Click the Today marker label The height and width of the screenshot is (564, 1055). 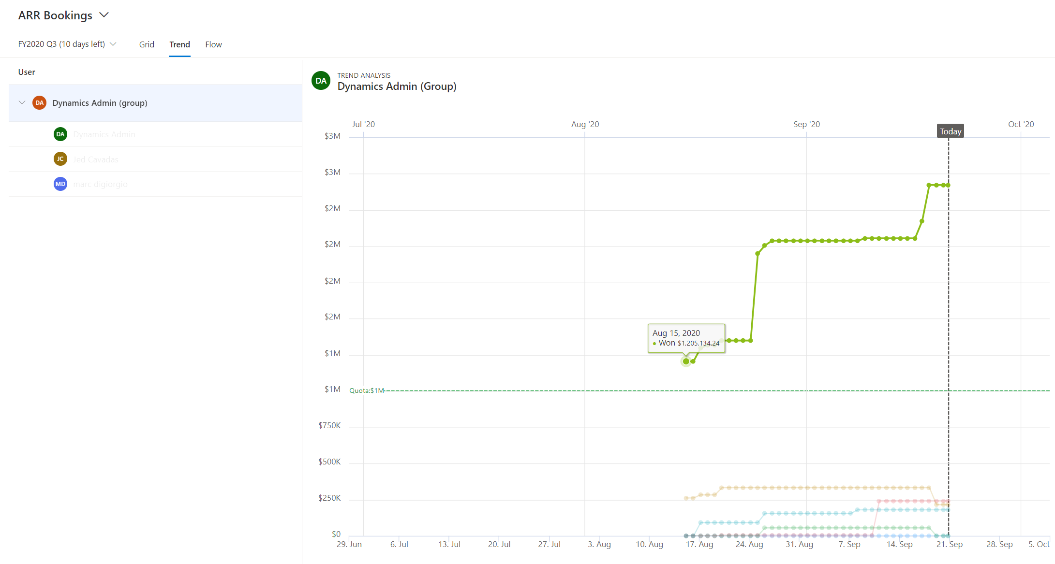(951, 131)
